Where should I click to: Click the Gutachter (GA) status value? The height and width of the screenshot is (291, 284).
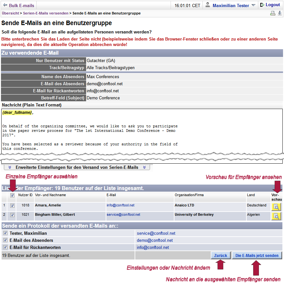point(101,60)
